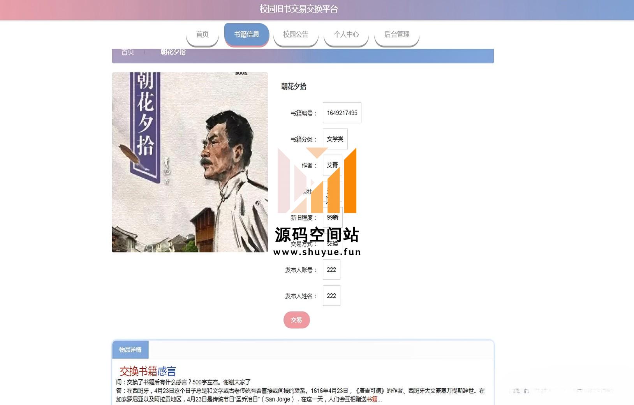
Task: Click the 发布人姓名 value box
Action: coord(331,296)
